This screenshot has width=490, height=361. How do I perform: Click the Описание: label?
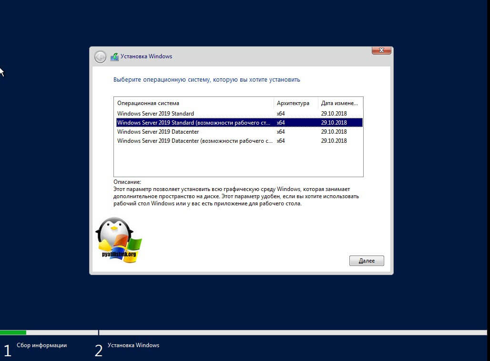[x=127, y=182]
